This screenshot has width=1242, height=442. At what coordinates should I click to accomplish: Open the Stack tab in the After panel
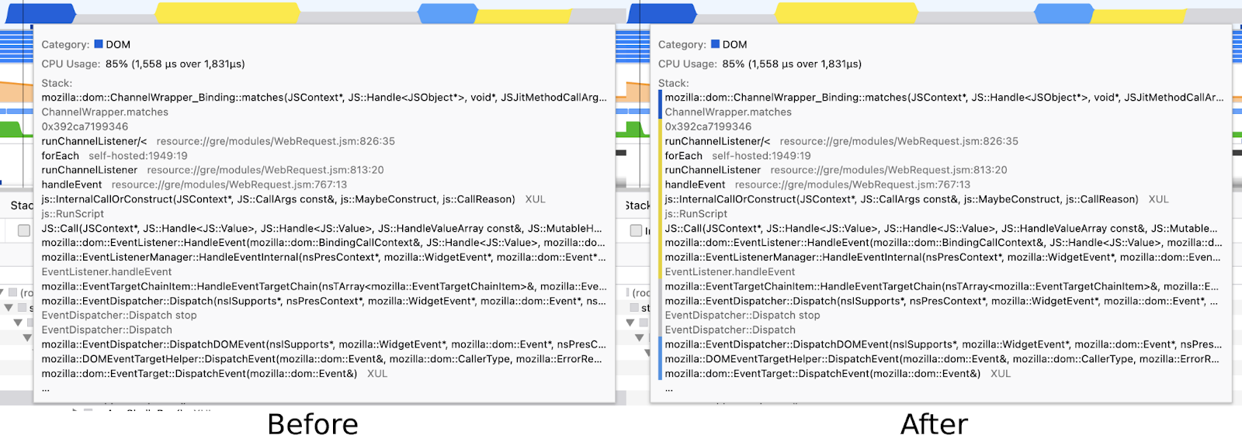click(637, 205)
